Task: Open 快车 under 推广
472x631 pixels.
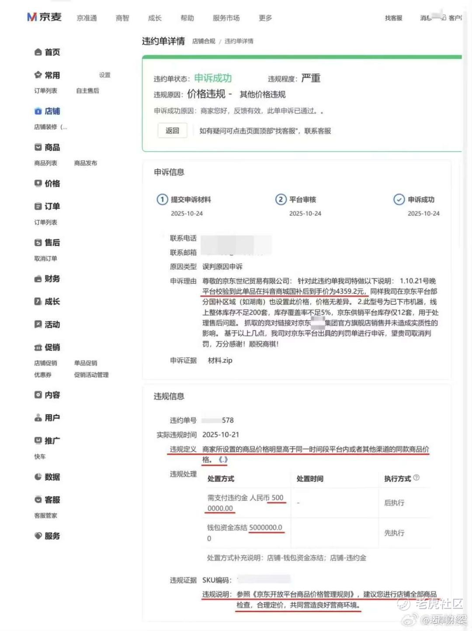Action: click(x=40, y=457)
